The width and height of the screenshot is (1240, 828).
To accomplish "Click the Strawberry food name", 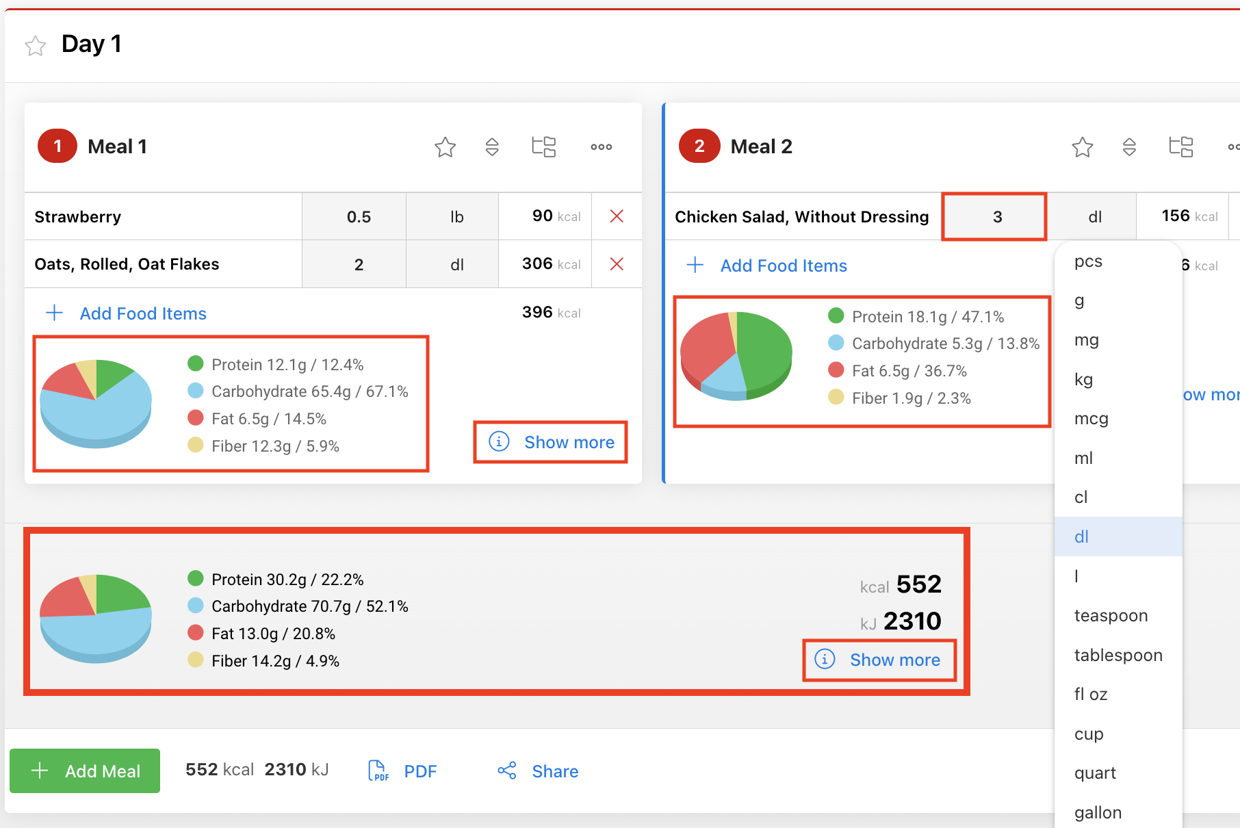I will (78, 217).
